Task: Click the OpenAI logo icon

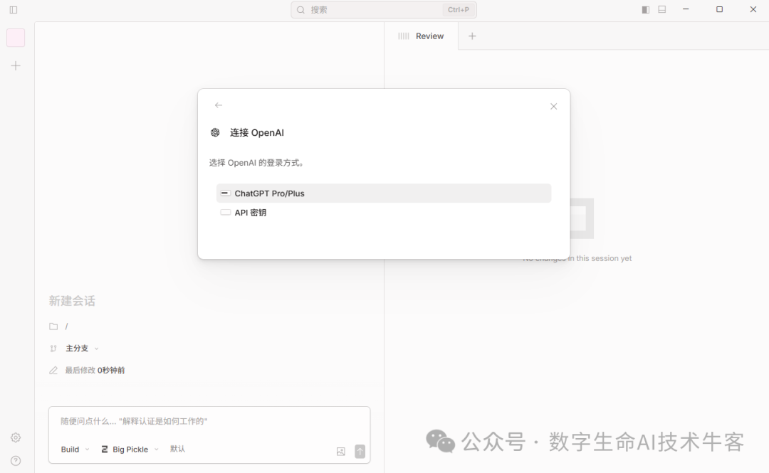Action: pos(215,132)
